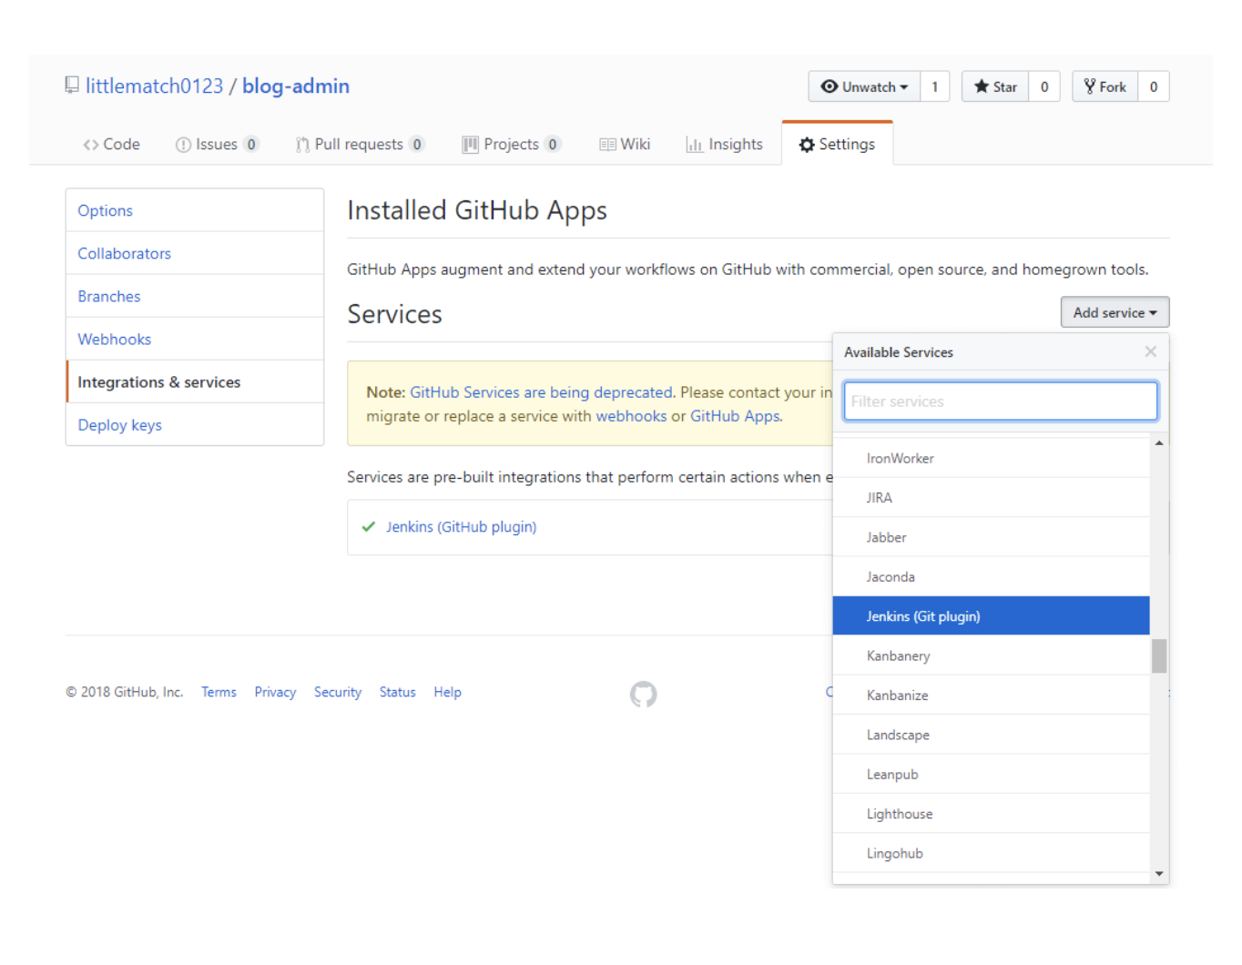Open the Terms footer link
The height and width of the screenshot is (965, 1242).
(x=219, y=692)
